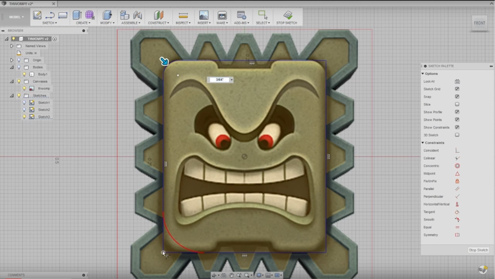Collapse the Options section in Sketch Palette
Image resolution: width=495 pixels, height=279 pixels.
[423, 74]
